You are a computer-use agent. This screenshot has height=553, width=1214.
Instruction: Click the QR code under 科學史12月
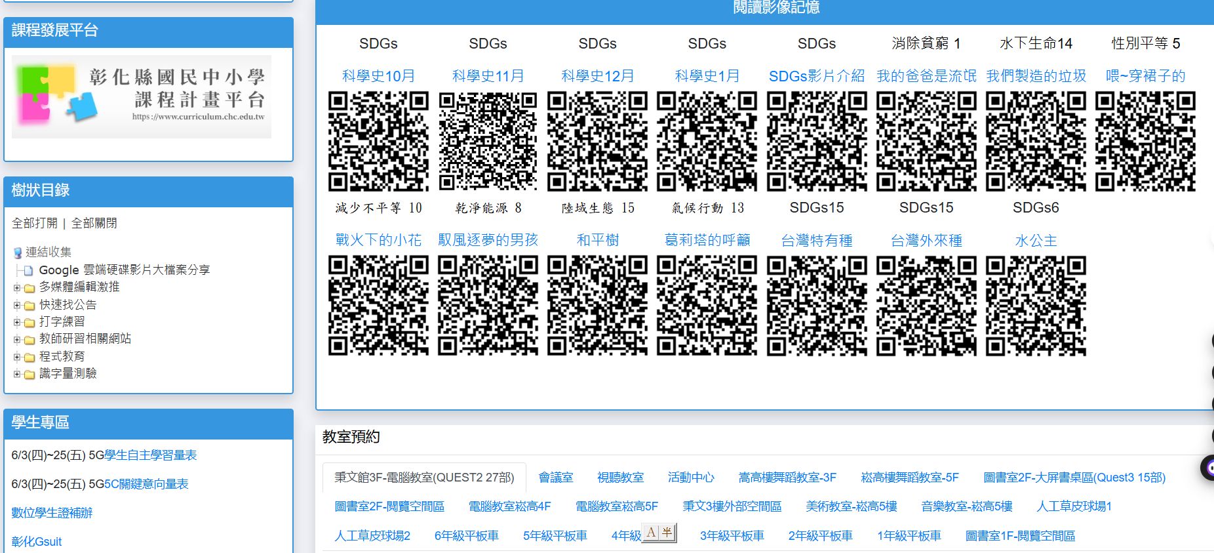(597, 141)
